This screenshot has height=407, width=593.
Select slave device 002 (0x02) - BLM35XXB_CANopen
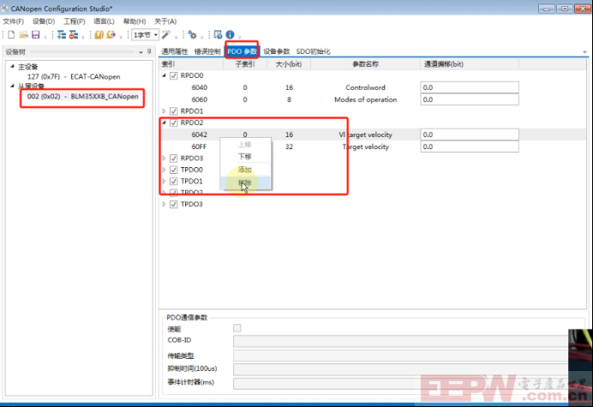pos(83,97)
